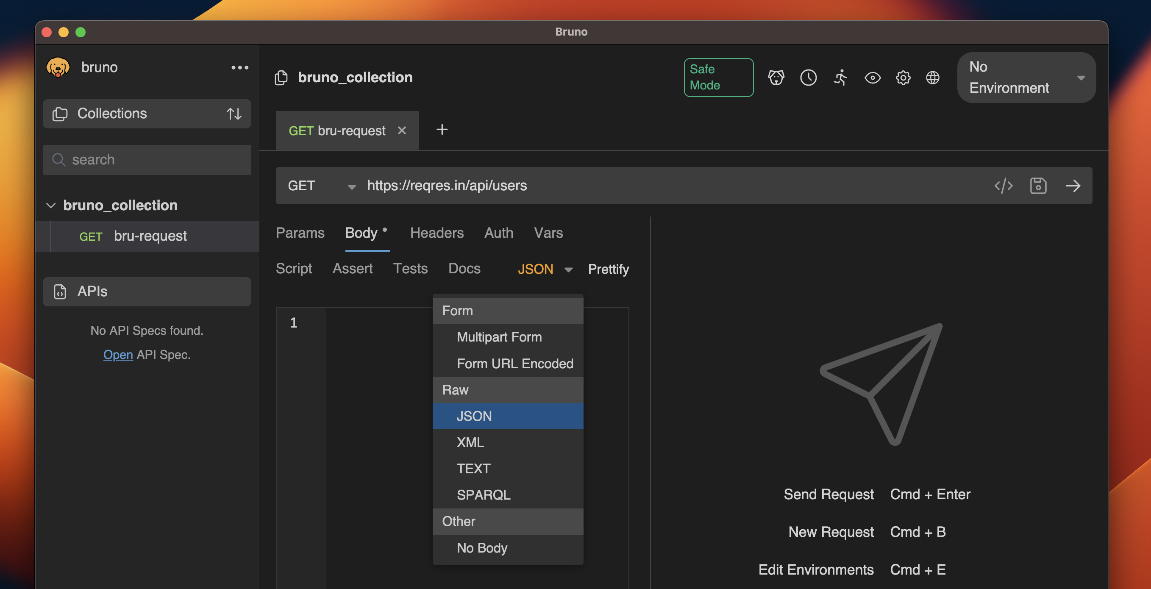Click the Prettify button
The image size is (1151, 589).
coord(608,269)
